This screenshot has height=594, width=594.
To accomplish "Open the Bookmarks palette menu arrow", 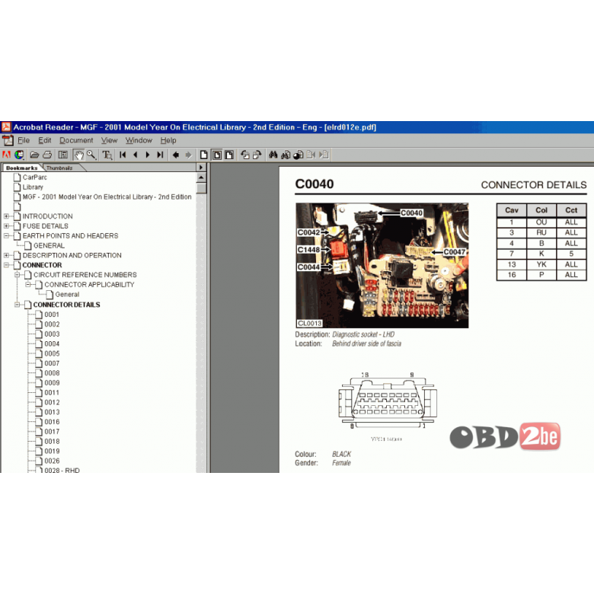I will tap(201, 168).
